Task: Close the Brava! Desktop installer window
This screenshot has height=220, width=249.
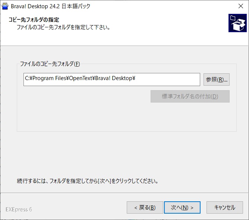Action: click(241, 6)
